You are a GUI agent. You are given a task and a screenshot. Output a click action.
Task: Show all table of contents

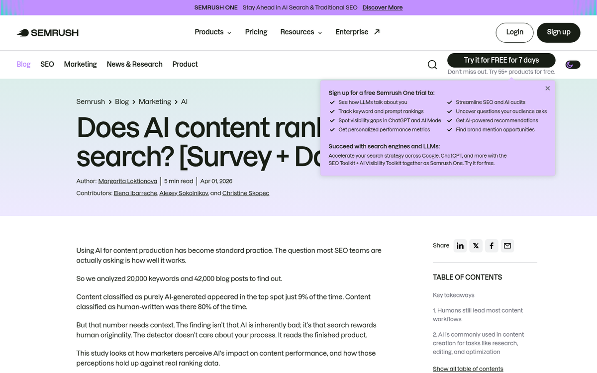[468, 369]
